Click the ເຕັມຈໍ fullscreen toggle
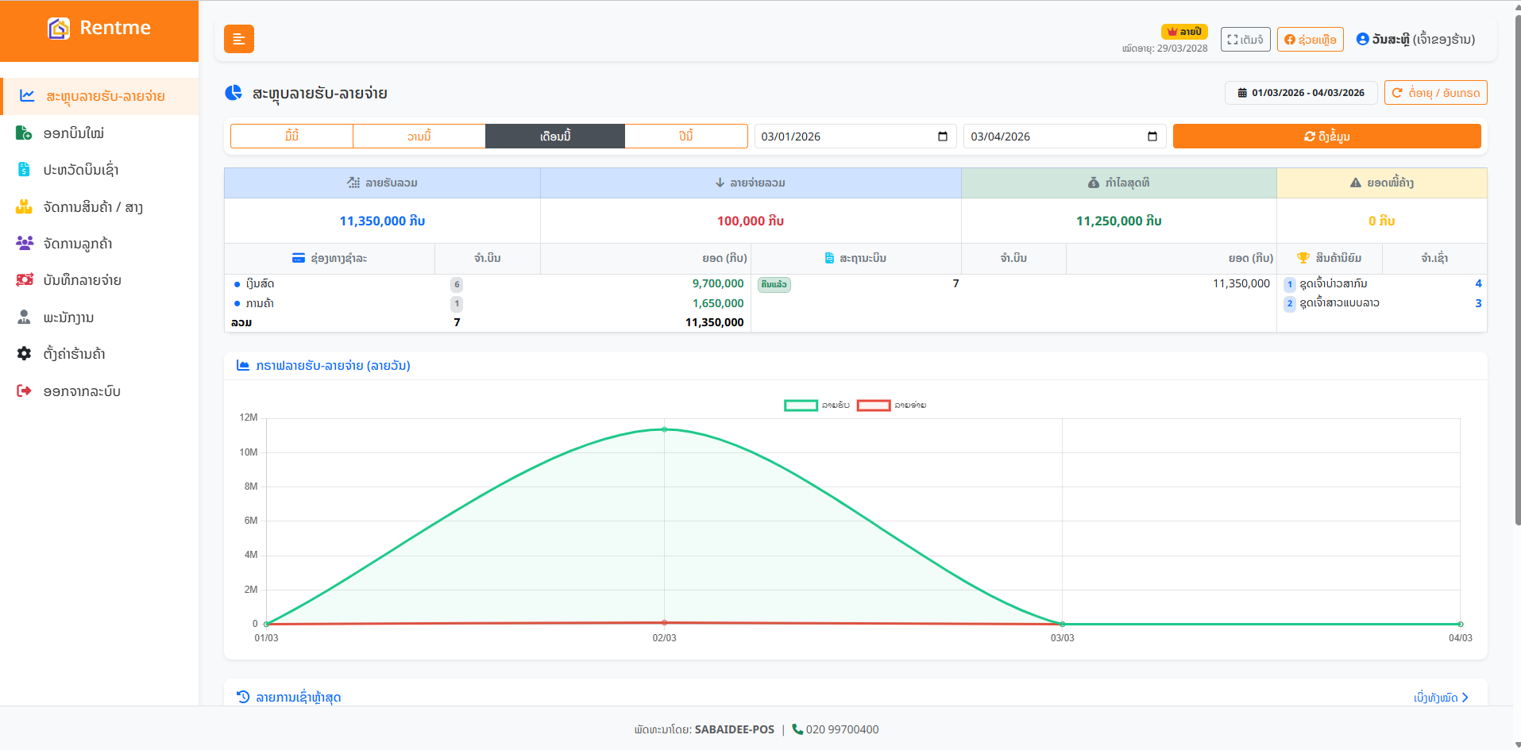The image size is (1521, 750). tap(1245, 40)
